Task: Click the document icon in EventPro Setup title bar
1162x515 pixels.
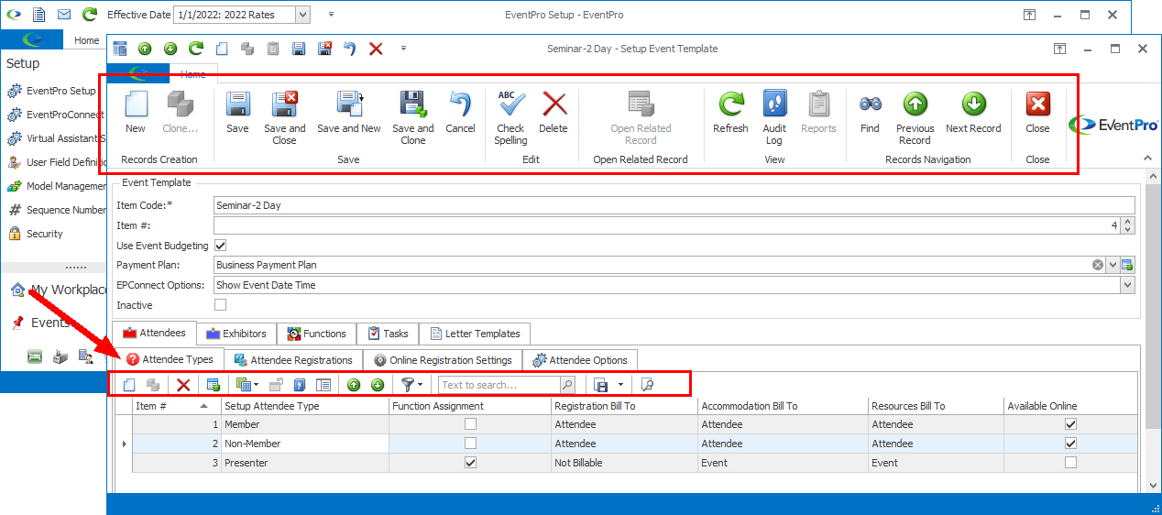Action: pos(38,15)
